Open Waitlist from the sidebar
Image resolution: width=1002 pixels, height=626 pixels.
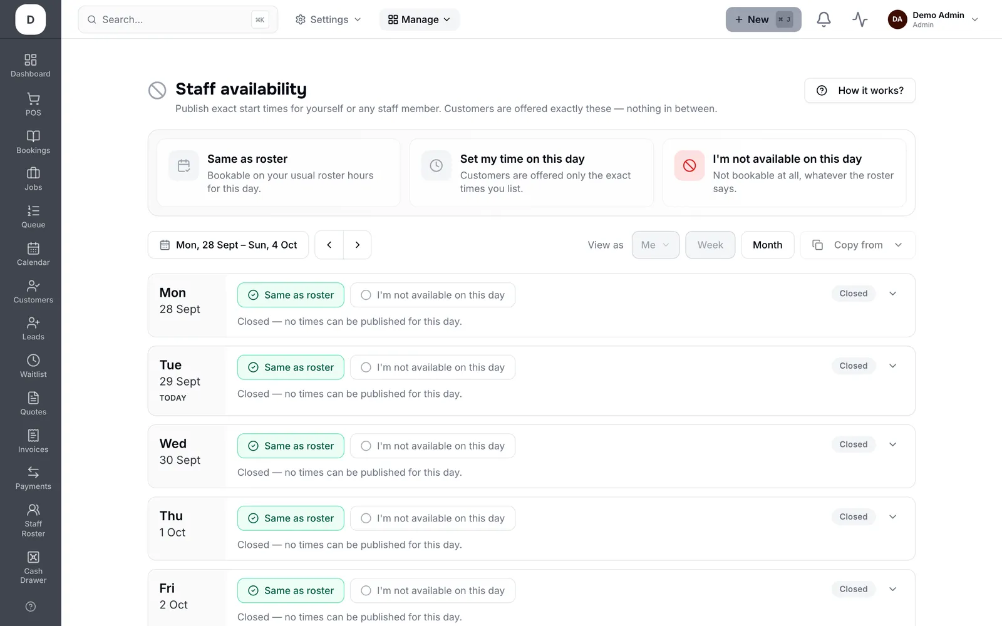click(x=33, y=366)
